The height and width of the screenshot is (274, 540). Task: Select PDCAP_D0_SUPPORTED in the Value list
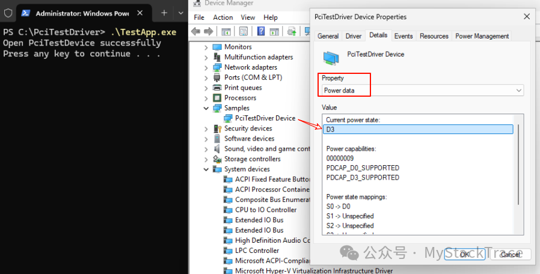[x=363, y=168]
